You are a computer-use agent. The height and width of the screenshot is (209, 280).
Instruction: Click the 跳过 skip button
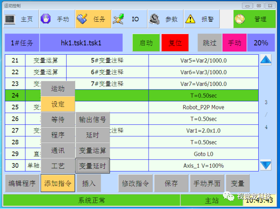click(209, 43)
